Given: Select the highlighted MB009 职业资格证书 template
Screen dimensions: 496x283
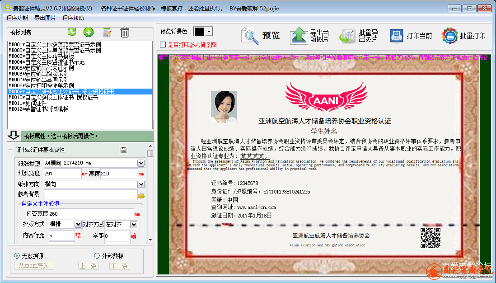Looking at the screenshot, I should pos(80,91).
